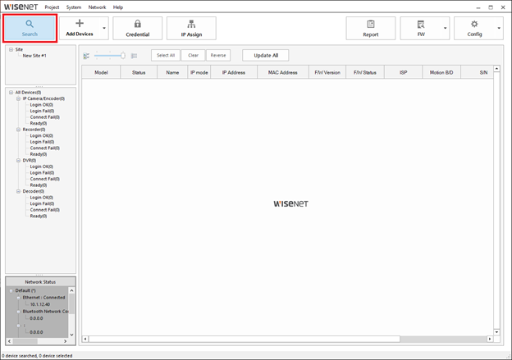Open the Network menu
Image resolution: width=512 pixels, height=360 pixels.
click(x=97, y=7)
